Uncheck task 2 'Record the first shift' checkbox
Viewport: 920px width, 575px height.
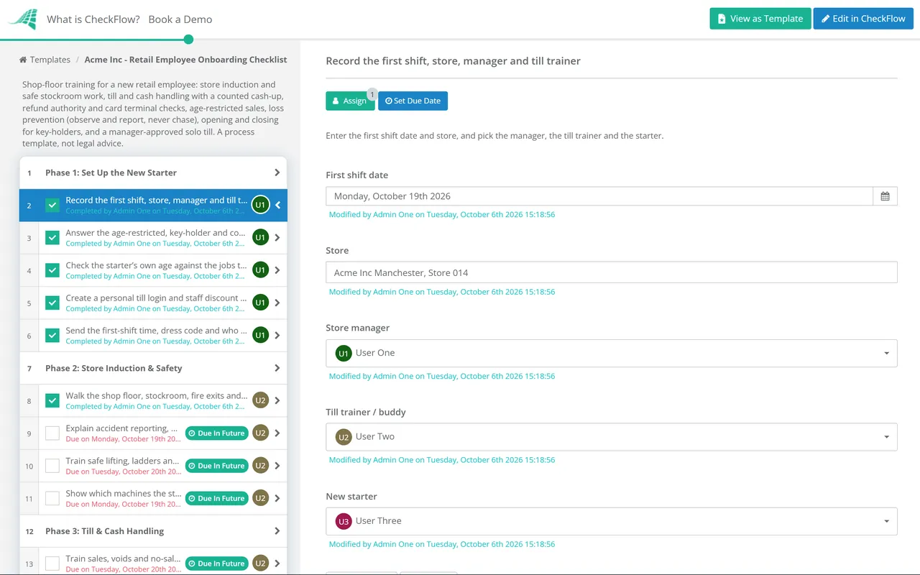click(x=52, y=205)
